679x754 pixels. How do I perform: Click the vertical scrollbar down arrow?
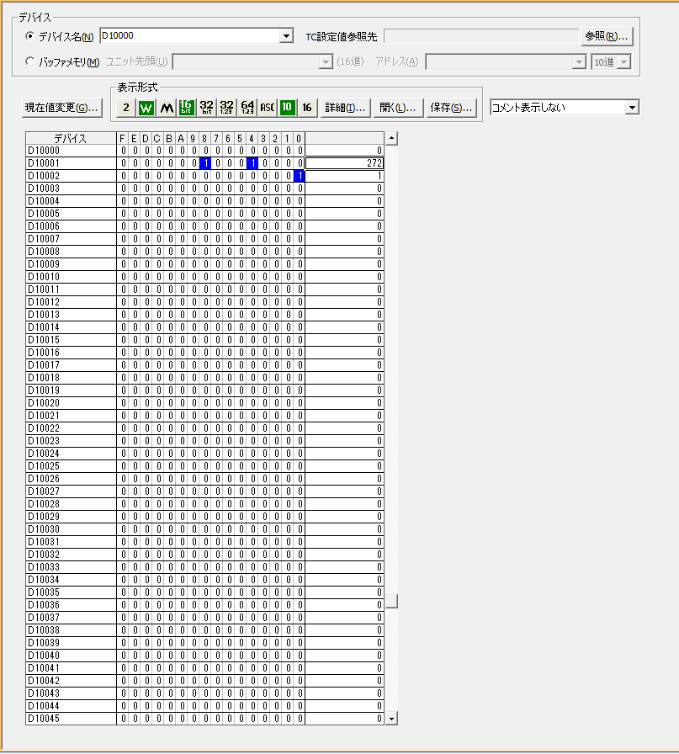390,719
